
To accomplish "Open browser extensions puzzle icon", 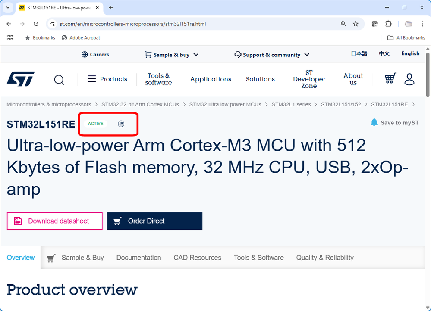I will pos(388,24).
